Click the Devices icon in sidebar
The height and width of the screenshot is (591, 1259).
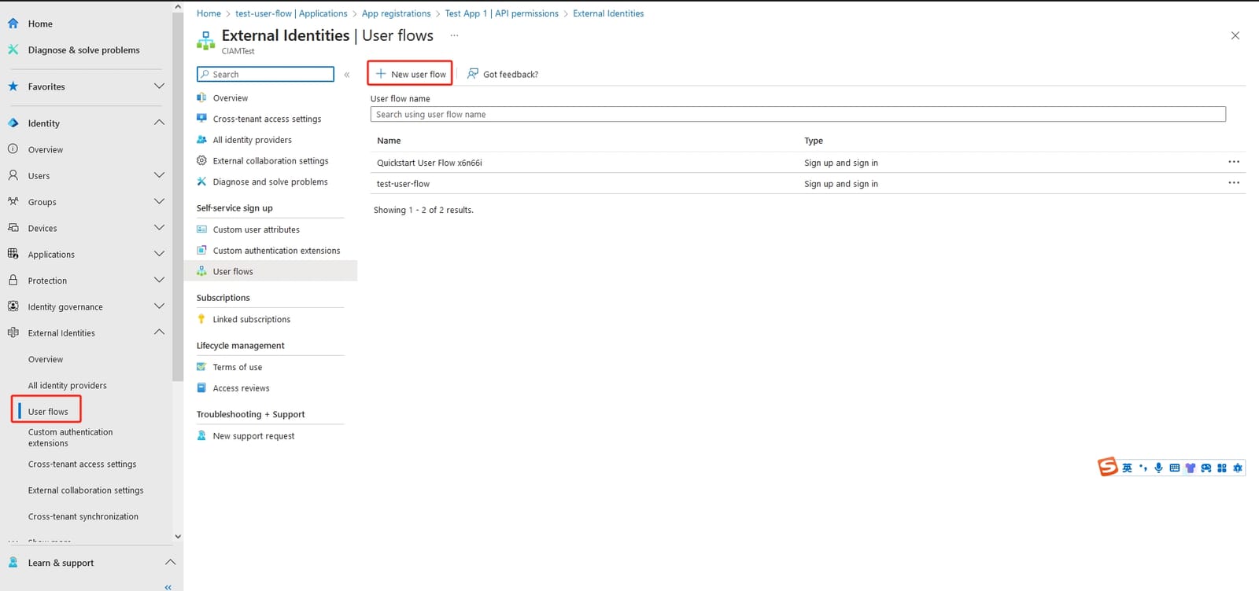coord(13,228)
